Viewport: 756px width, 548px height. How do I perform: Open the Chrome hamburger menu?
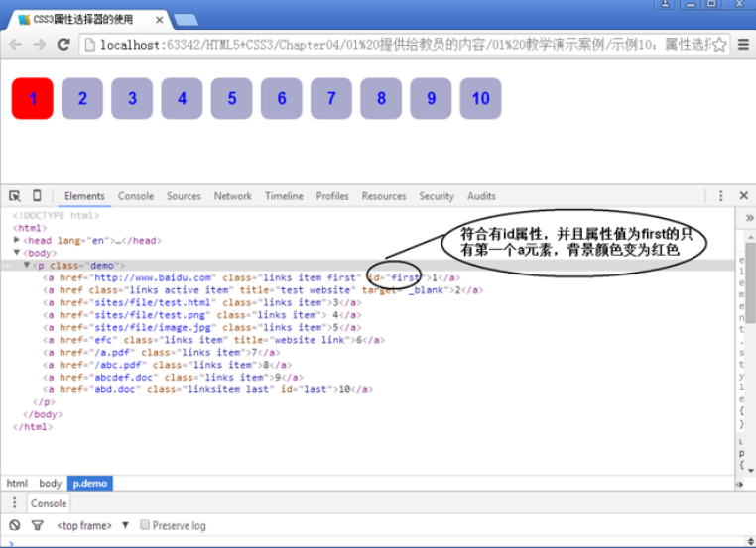pos(743,45)
